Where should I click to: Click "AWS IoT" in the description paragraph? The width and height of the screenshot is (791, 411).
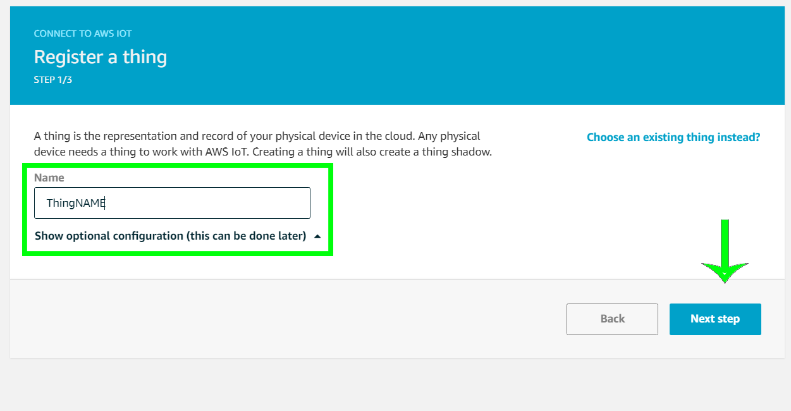point(221,152)
